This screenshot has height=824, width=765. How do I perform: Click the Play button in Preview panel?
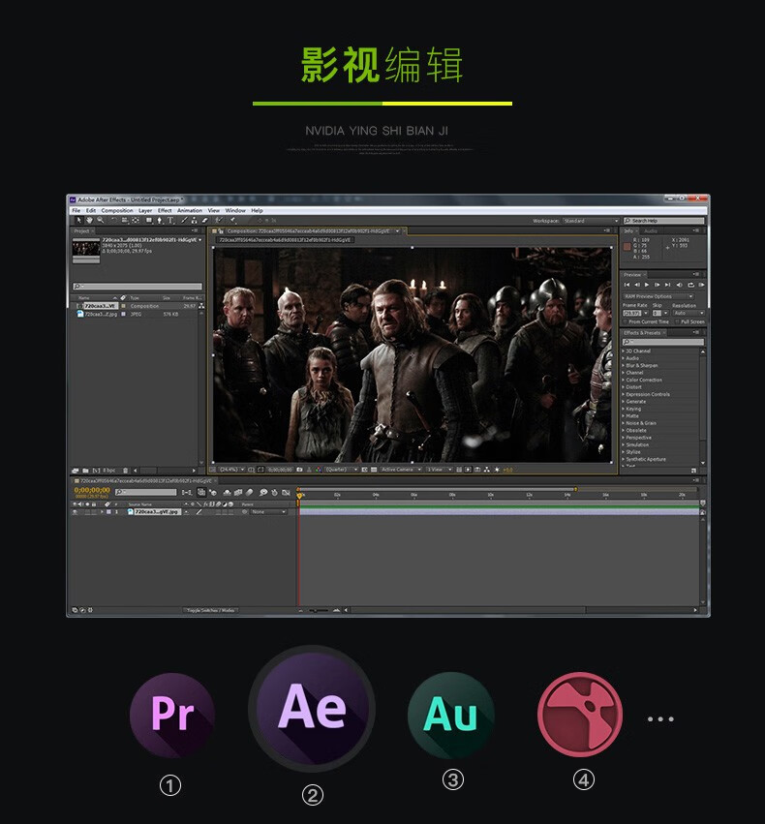coord(647,285)
